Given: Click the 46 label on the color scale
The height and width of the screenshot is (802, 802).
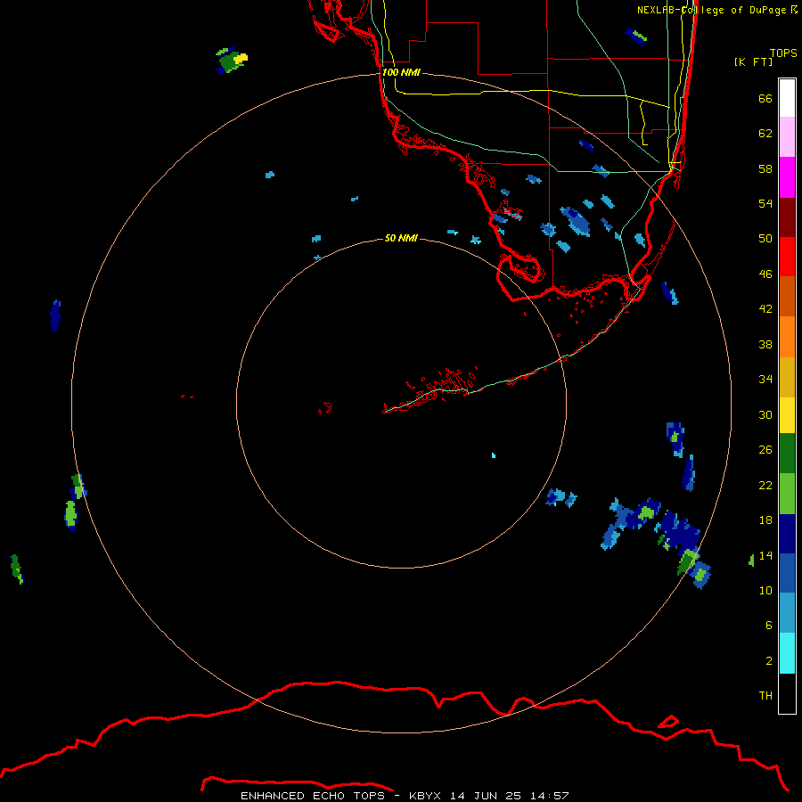Looking at the screenshot, I should pyautogui.click(x=765, y=274).
